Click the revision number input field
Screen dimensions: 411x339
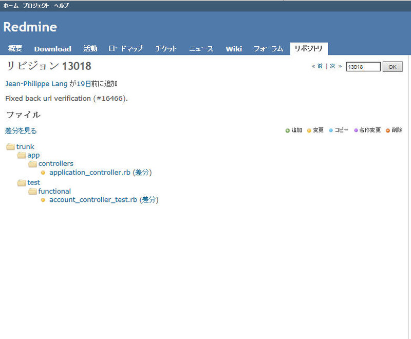363,67
